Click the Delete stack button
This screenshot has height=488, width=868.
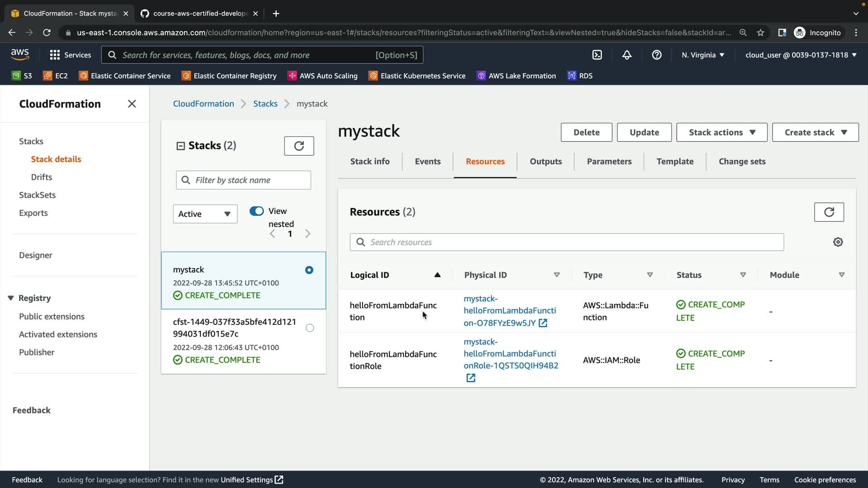click(586, 132)
